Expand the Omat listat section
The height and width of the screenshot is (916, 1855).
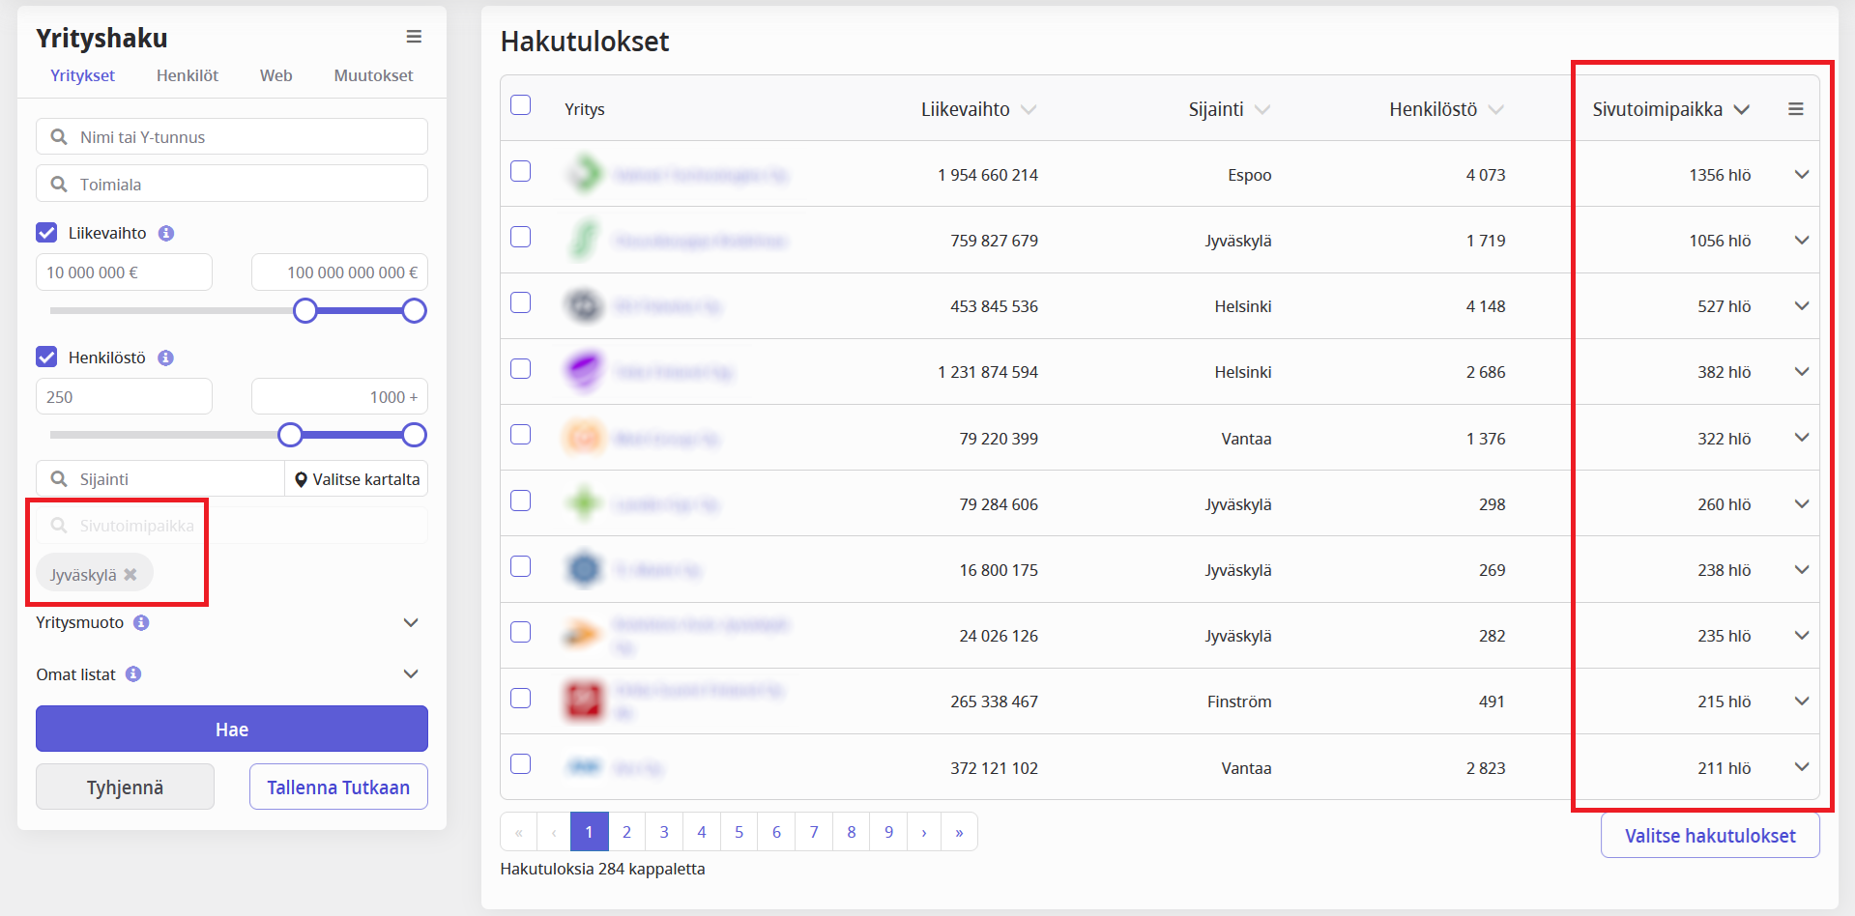[411, 674]
